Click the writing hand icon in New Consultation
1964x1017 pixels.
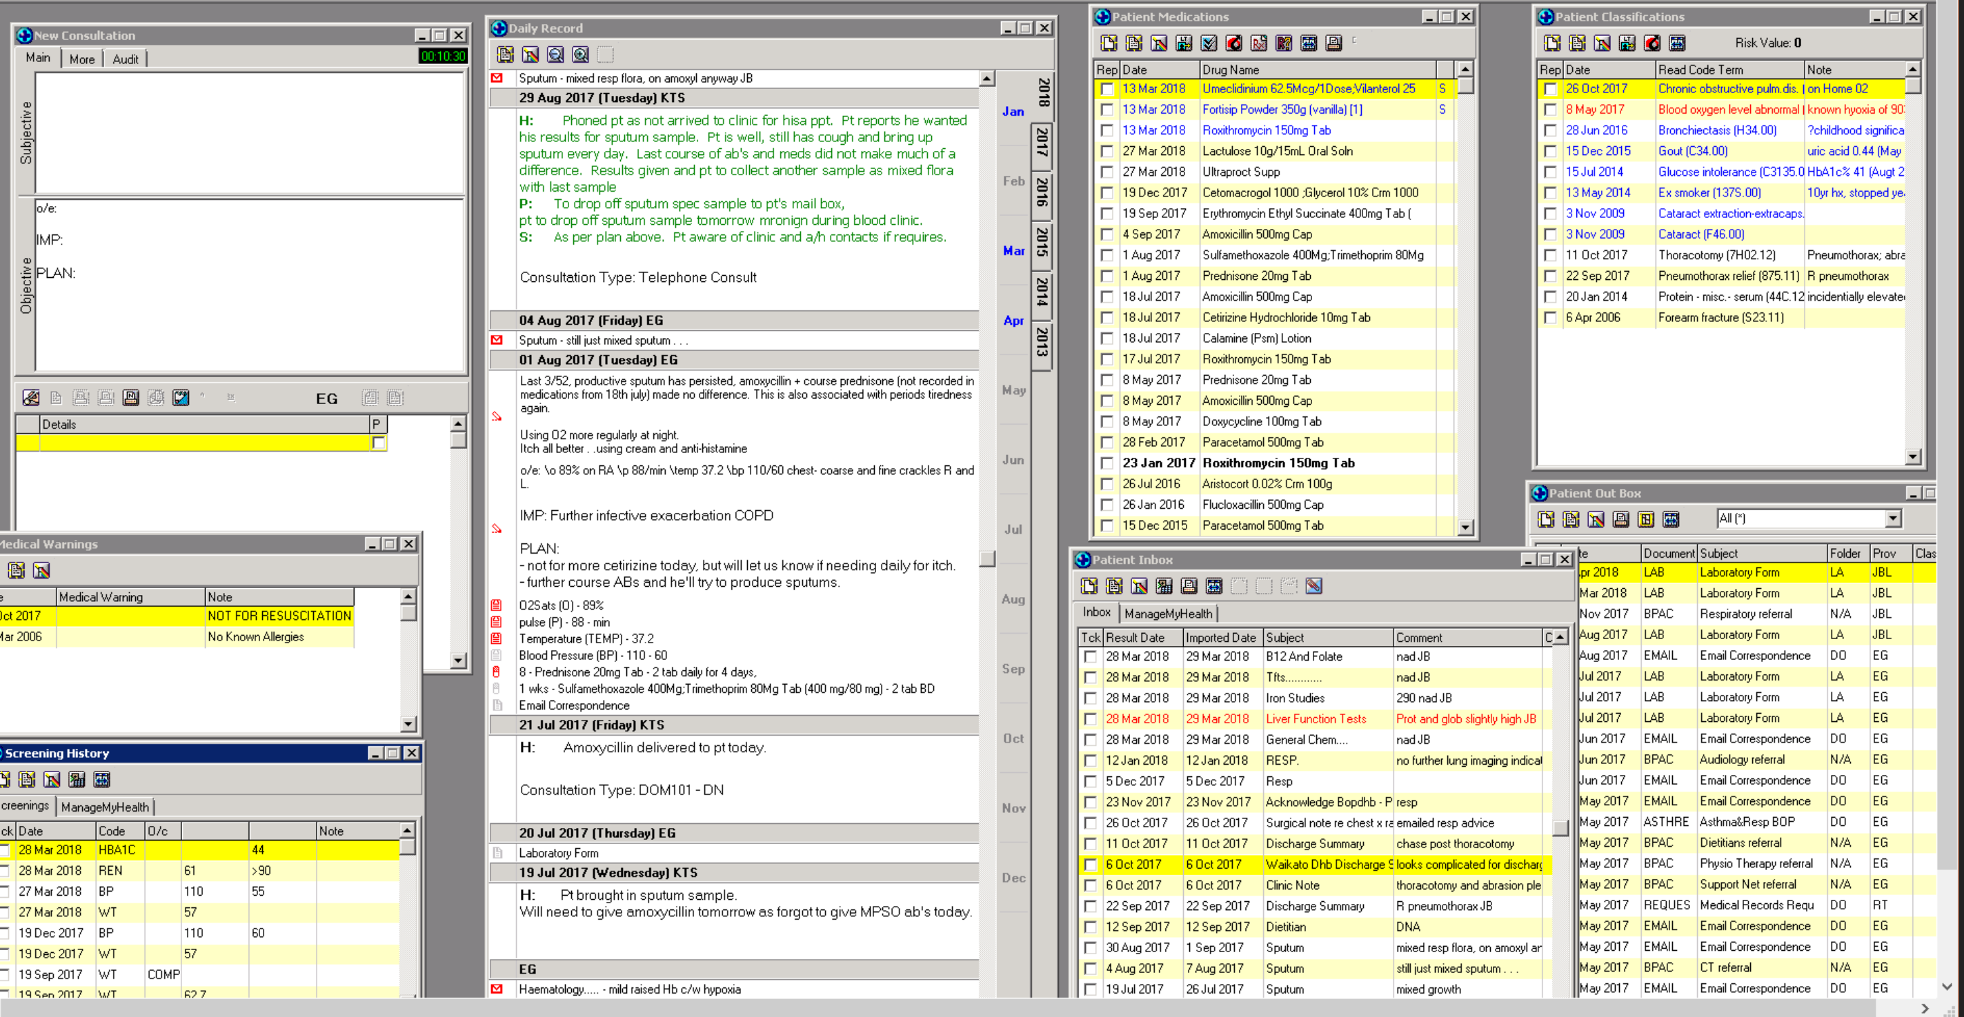tap(31, 398)
